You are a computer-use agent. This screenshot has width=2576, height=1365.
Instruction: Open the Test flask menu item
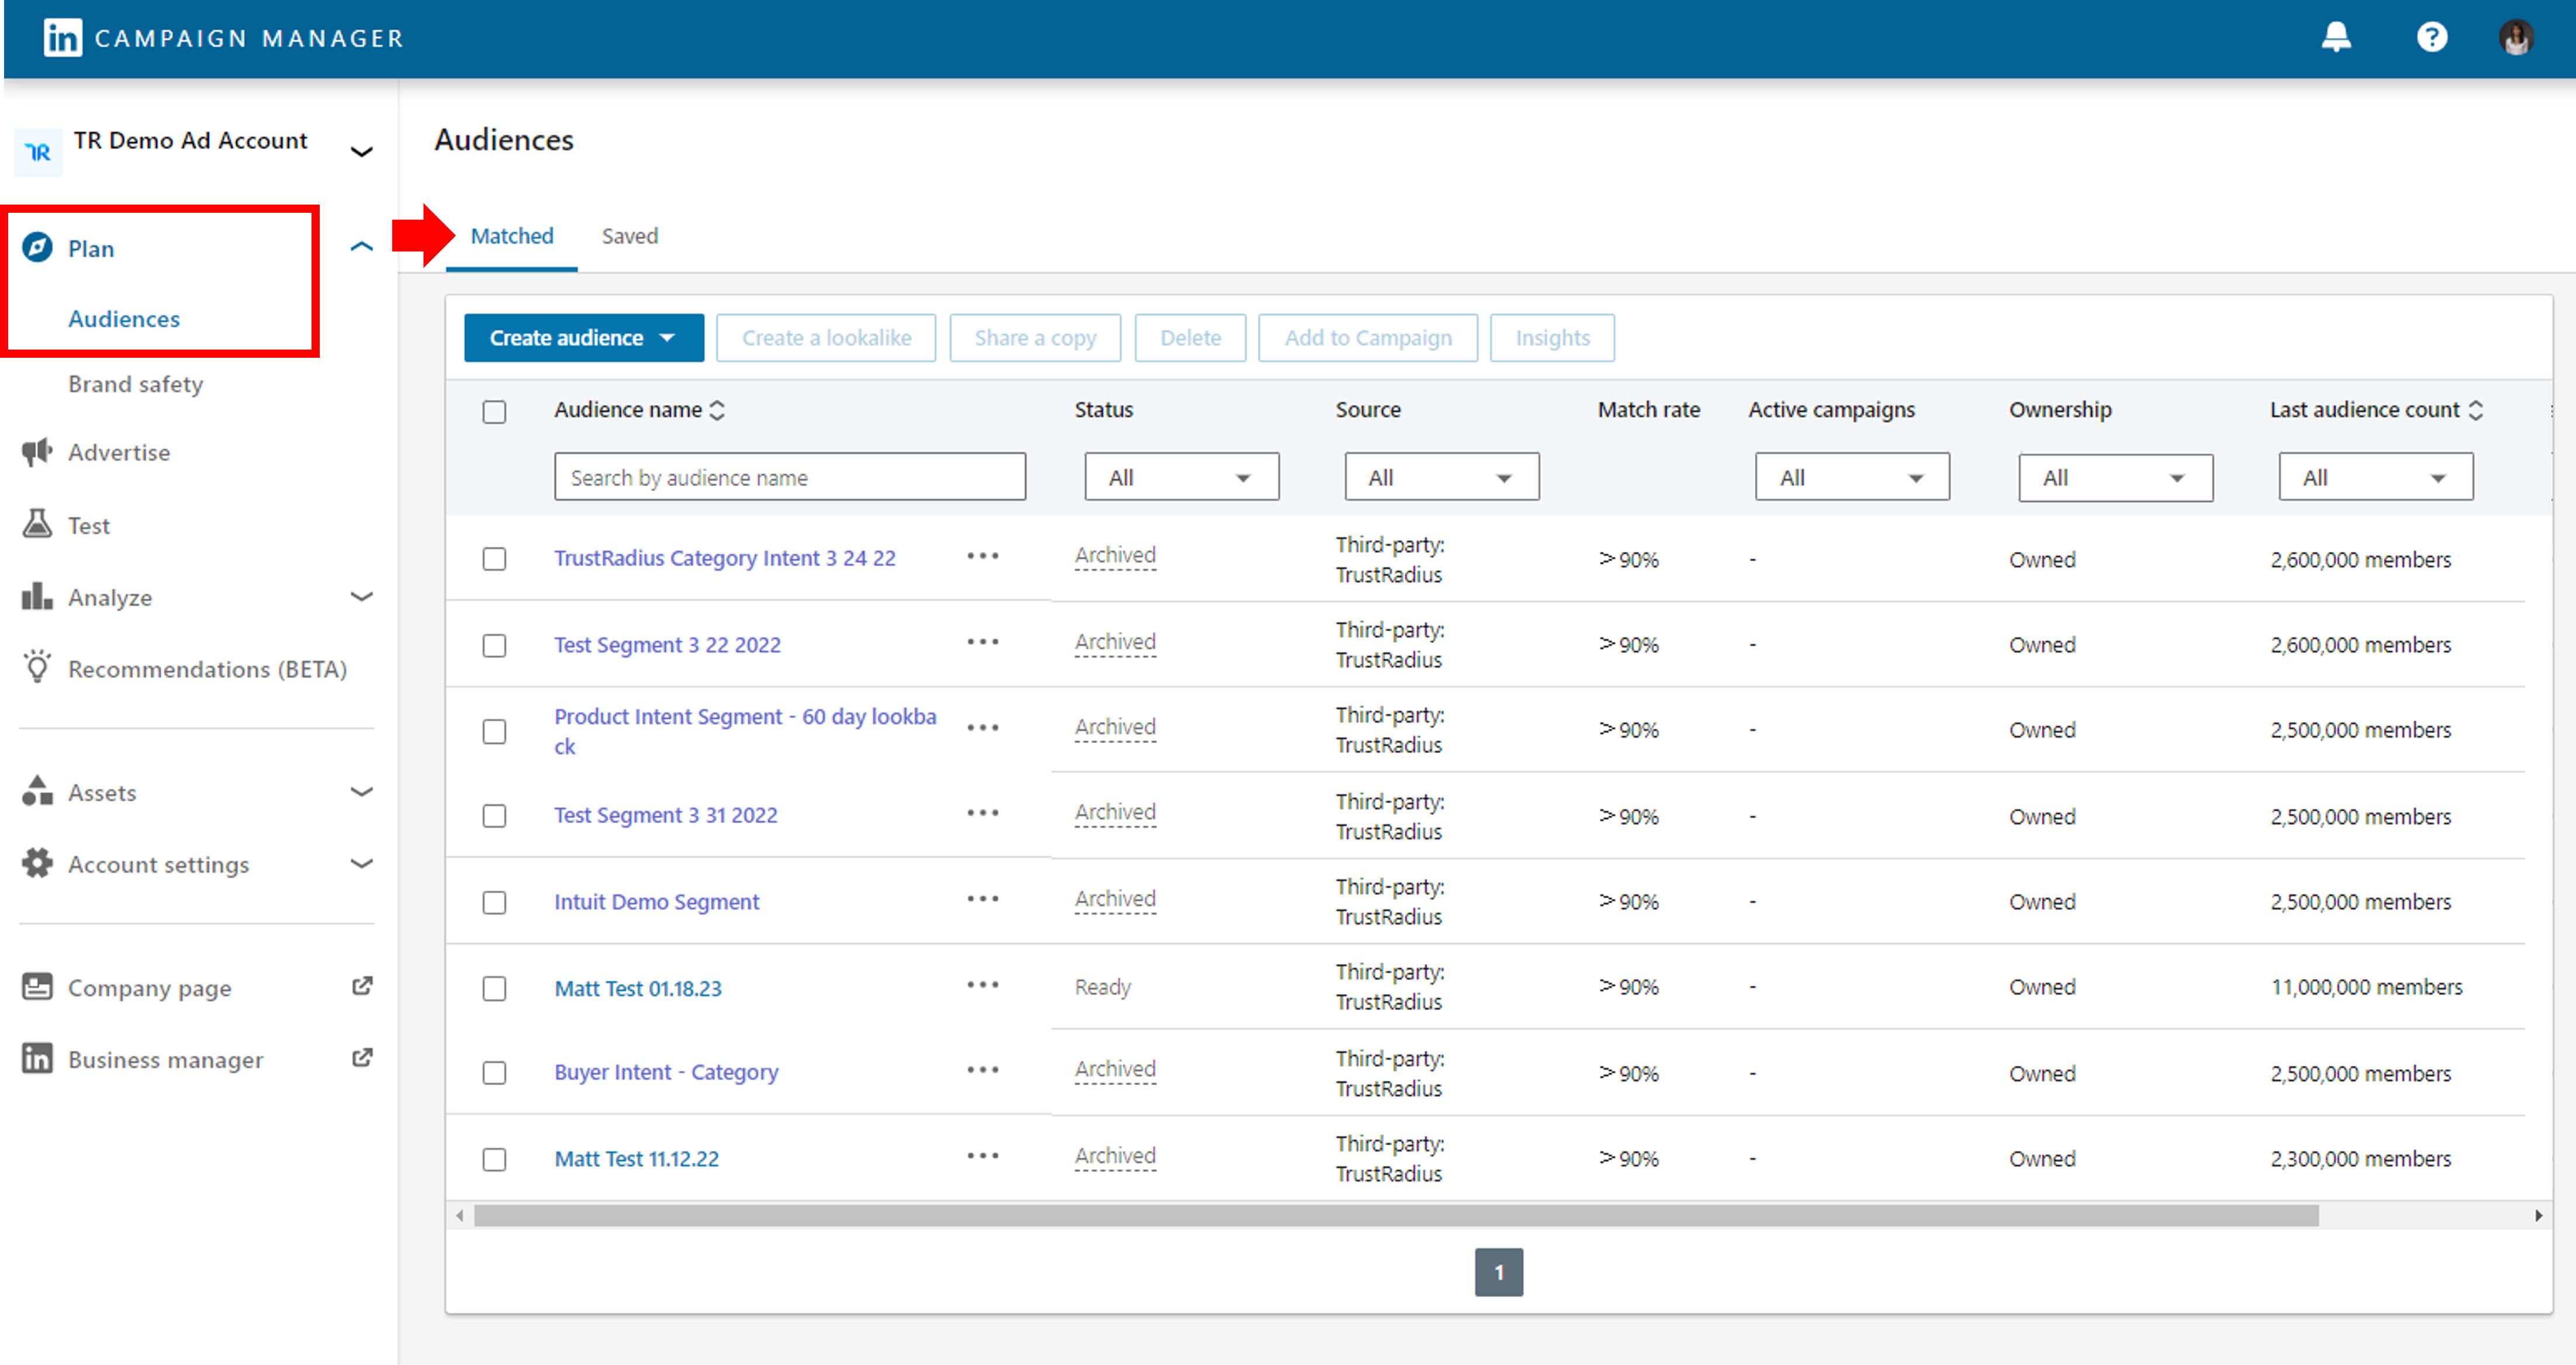(x=88, y=525)
